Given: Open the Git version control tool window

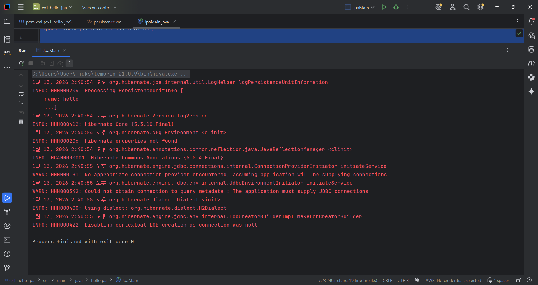Looking at the screenshot, I should pos(7,268).
